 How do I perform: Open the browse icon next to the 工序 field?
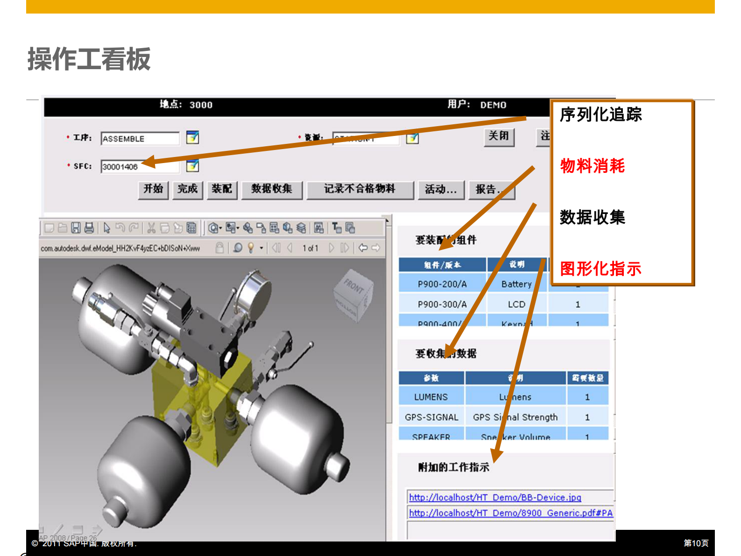(x=192, y=137)
